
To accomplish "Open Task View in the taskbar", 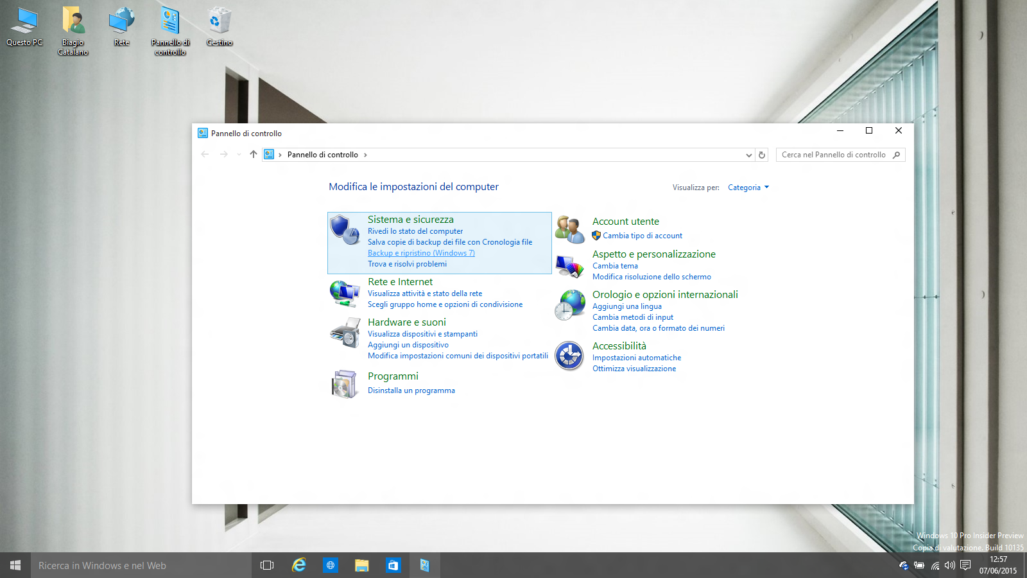I will [x=267, y=565].
